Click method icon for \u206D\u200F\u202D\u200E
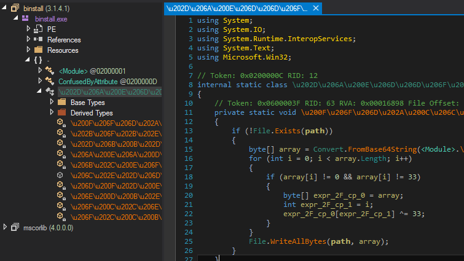The image size is (464, 261). coord(61,185)
